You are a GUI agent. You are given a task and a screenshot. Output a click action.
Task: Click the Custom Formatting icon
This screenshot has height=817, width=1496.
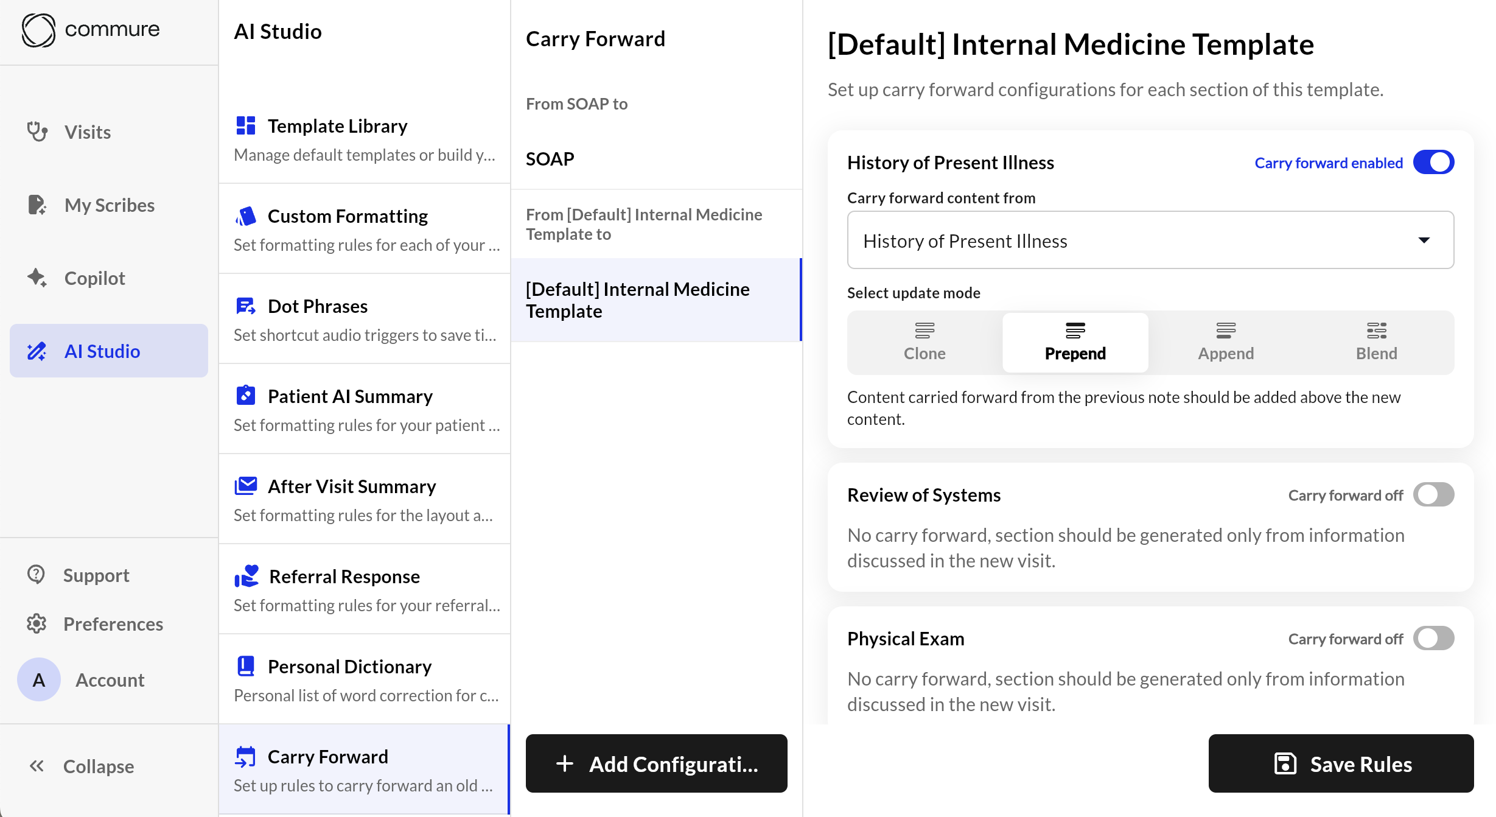(x=245, y=216)
